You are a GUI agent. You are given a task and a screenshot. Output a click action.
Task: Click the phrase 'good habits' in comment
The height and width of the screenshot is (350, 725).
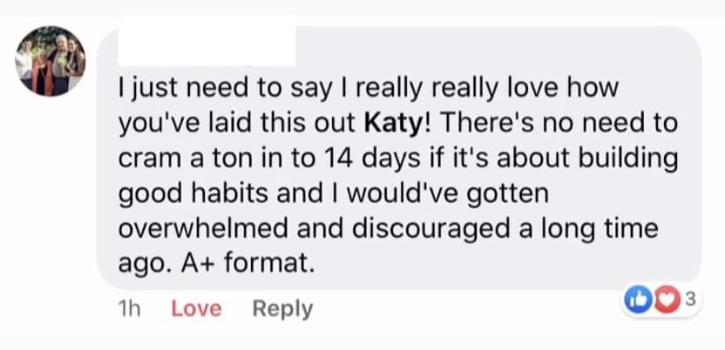point(193,194)
